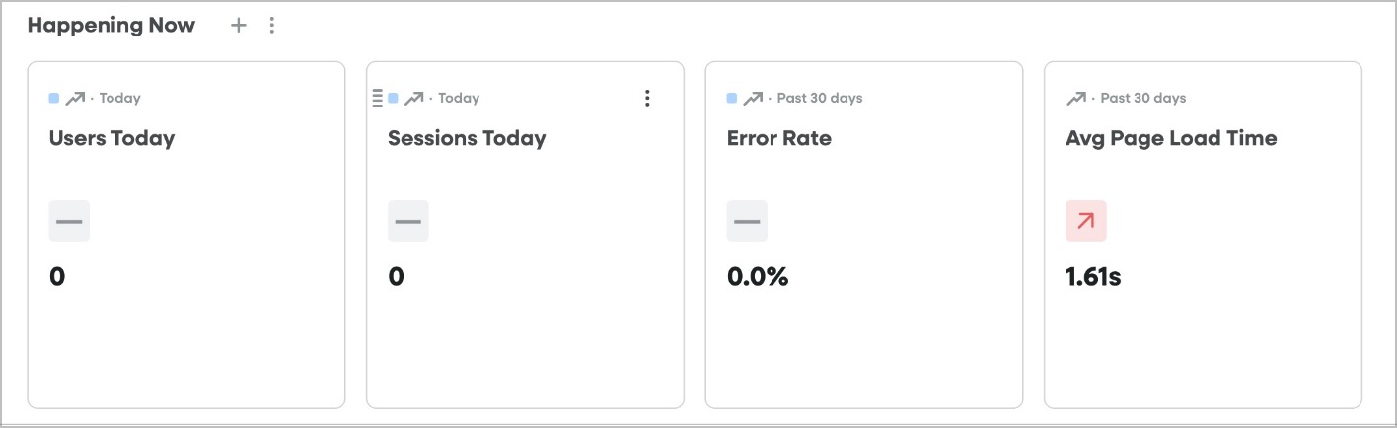The height and width of the screenshot is (428, 1397).
Task: Open the Avg Page Load Time card title
Action: click(x=1171, y=138)
